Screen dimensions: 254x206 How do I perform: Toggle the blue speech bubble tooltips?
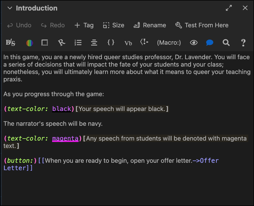[210, 43]
